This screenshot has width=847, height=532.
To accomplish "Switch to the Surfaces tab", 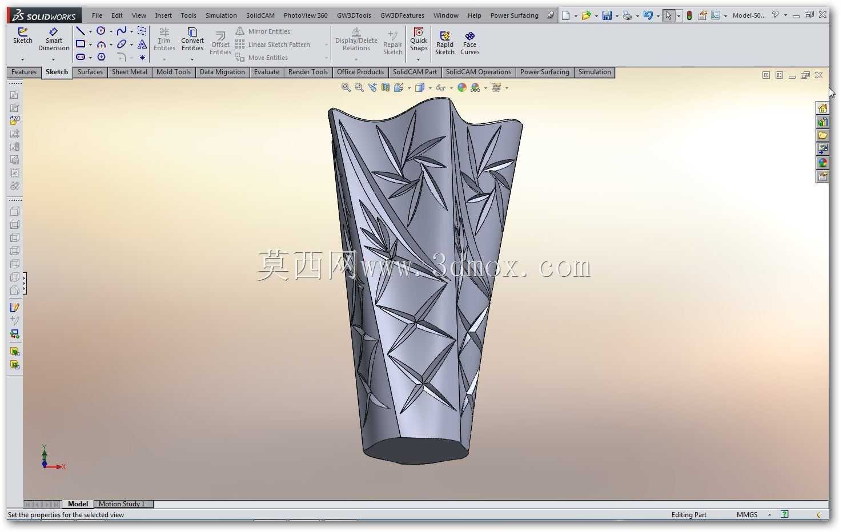I will coord(90,72).
